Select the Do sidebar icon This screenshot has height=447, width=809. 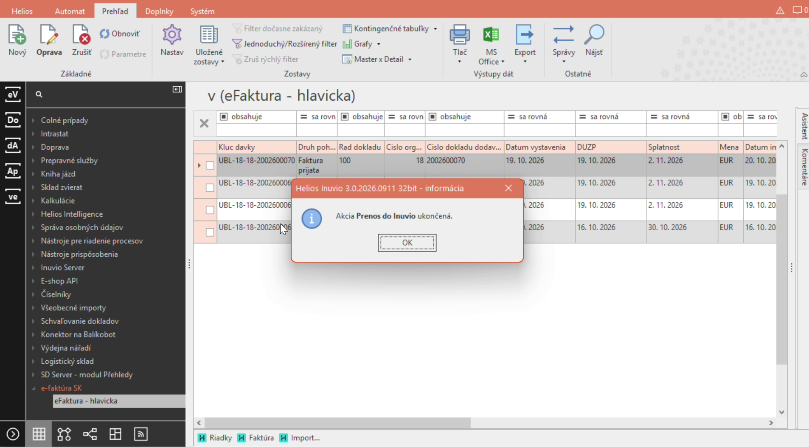(x=13, y=120)
